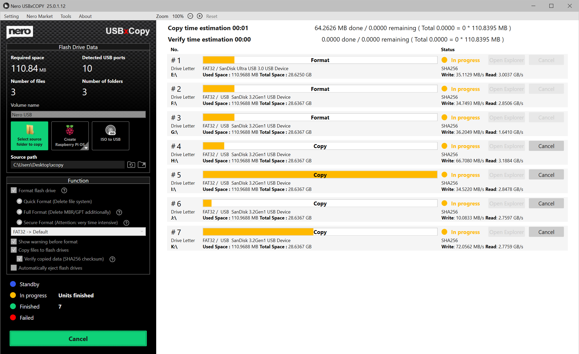Click the green Finished legend dot
This screenshot has height=354, width=579.
click(13, 306)
